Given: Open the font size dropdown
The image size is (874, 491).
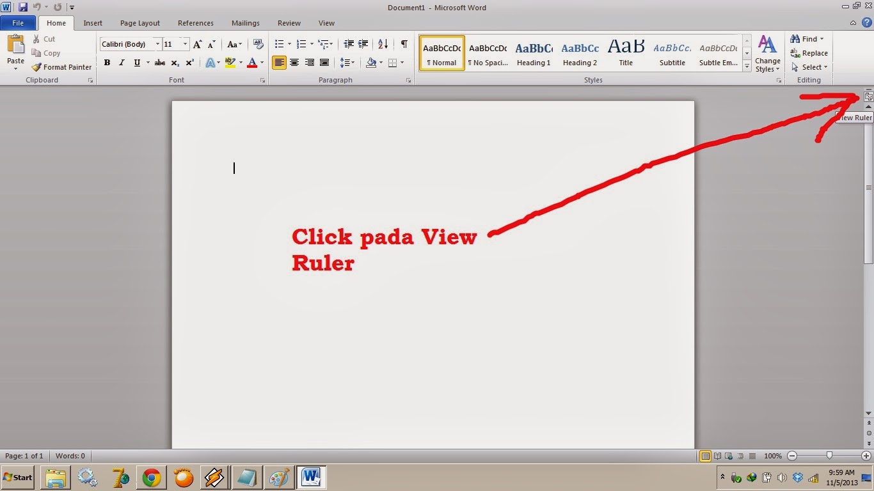Looking at the screenshot, I should pos(184,44).
